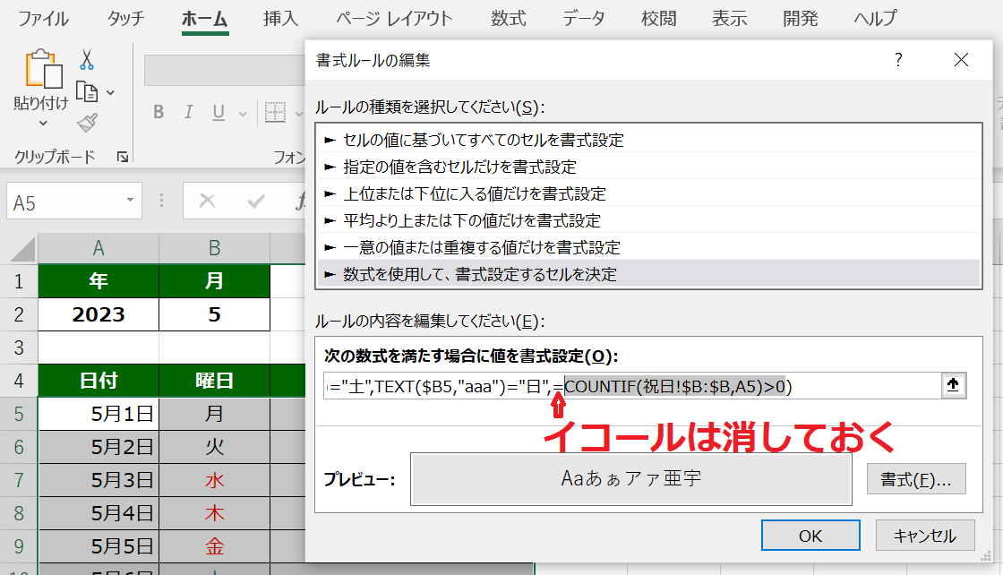Click the collapse dialog arrow beside formula
Viewport: 1003px width, 575px height.
click(x=953, y=385)
